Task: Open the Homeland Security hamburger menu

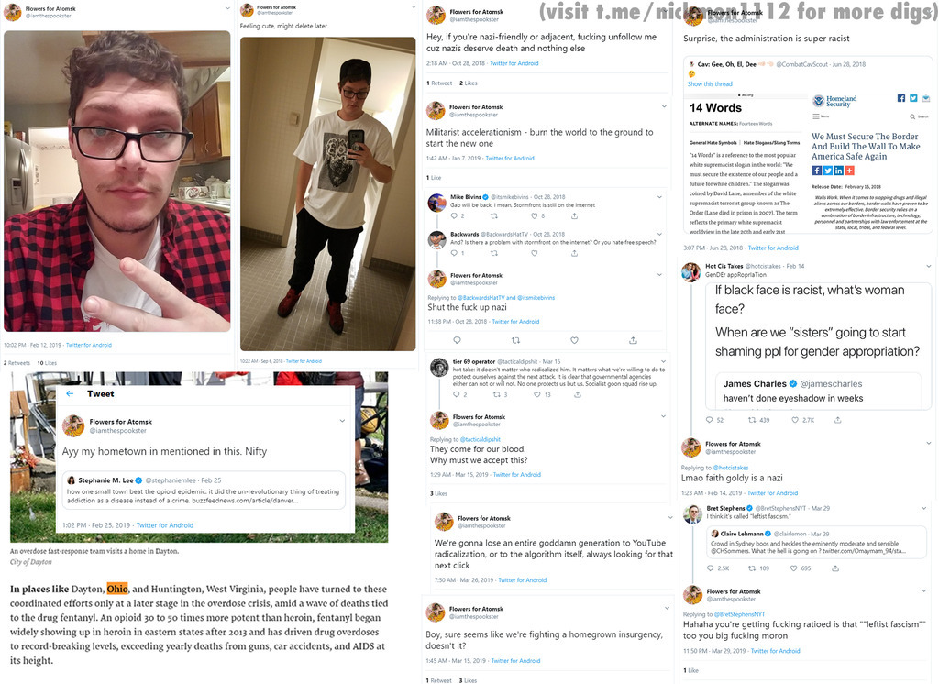Action: [x=815, y=116]
